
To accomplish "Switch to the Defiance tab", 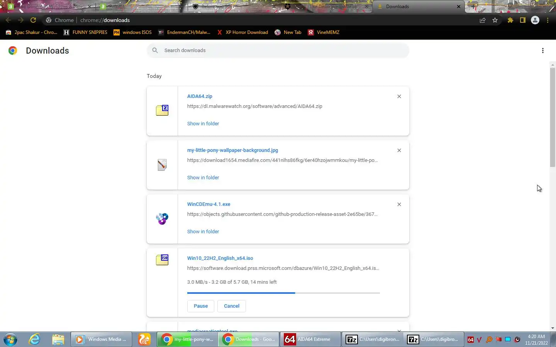I will tap(326, 7).
